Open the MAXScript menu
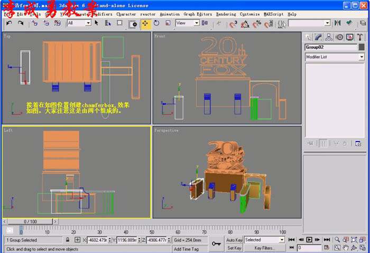The width and height of the screenshot is (370, 253). tap(273, 14)
